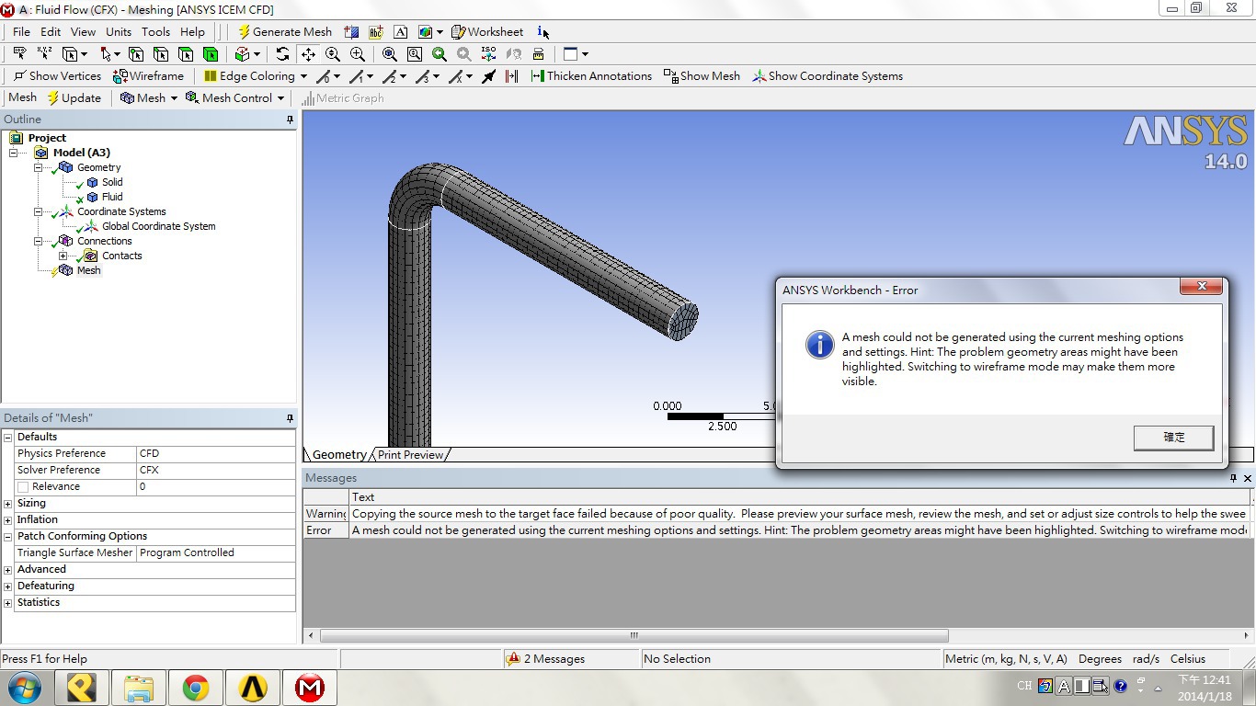This screenshot has height=706, width=1256.
Task: Click 確定 in the error dialog
Action: click(x=1173, y=438)
